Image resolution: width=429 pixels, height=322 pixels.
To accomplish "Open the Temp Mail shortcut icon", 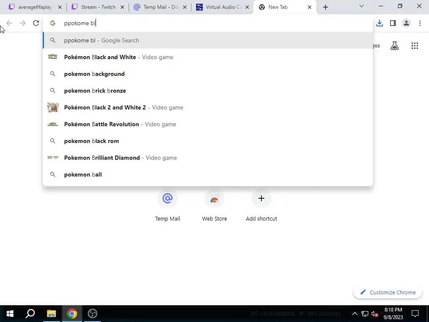I will [168, 198].
